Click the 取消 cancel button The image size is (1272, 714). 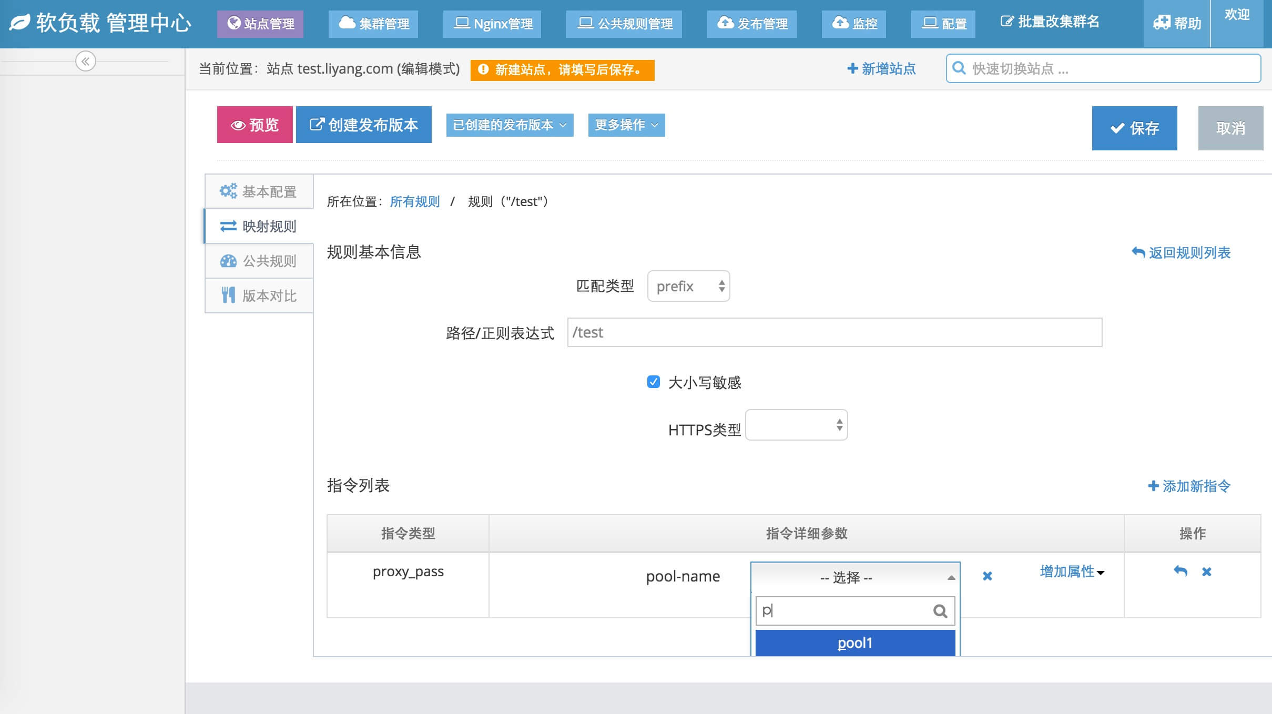click(1230, 128)
